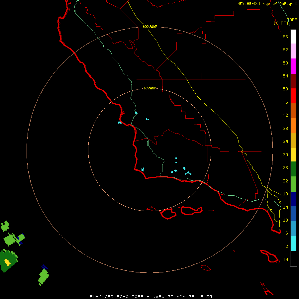This screenshot has height=299, width=299.
Task: Select the "NEXLAB-College of DuPage" credit text
Action: click(x=266, y=4)
